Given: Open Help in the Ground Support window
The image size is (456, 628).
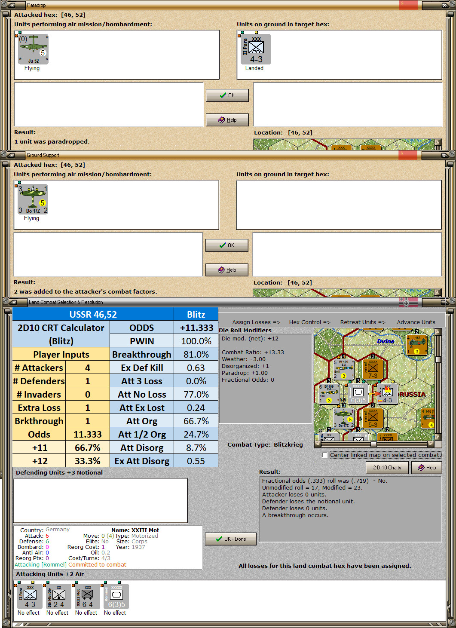Looking at the screenshot, I should [x=227, y=270].
